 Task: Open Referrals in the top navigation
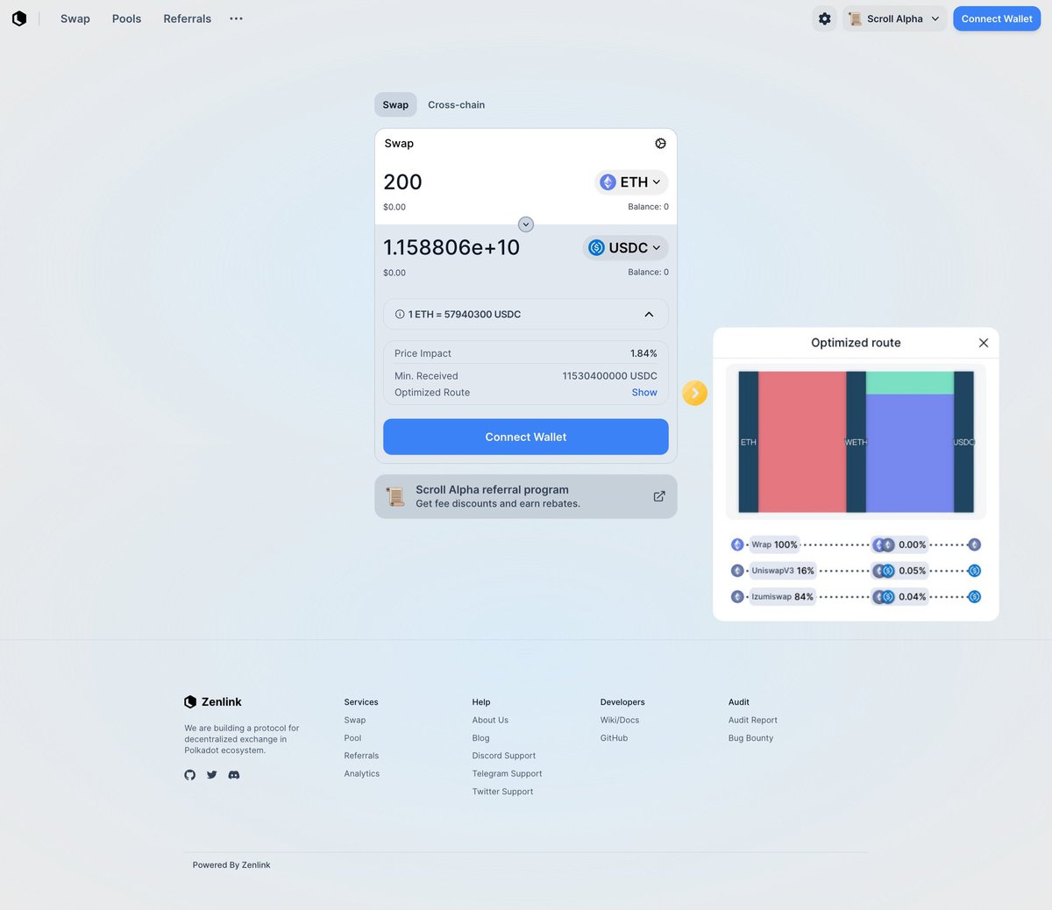point(188,18)
